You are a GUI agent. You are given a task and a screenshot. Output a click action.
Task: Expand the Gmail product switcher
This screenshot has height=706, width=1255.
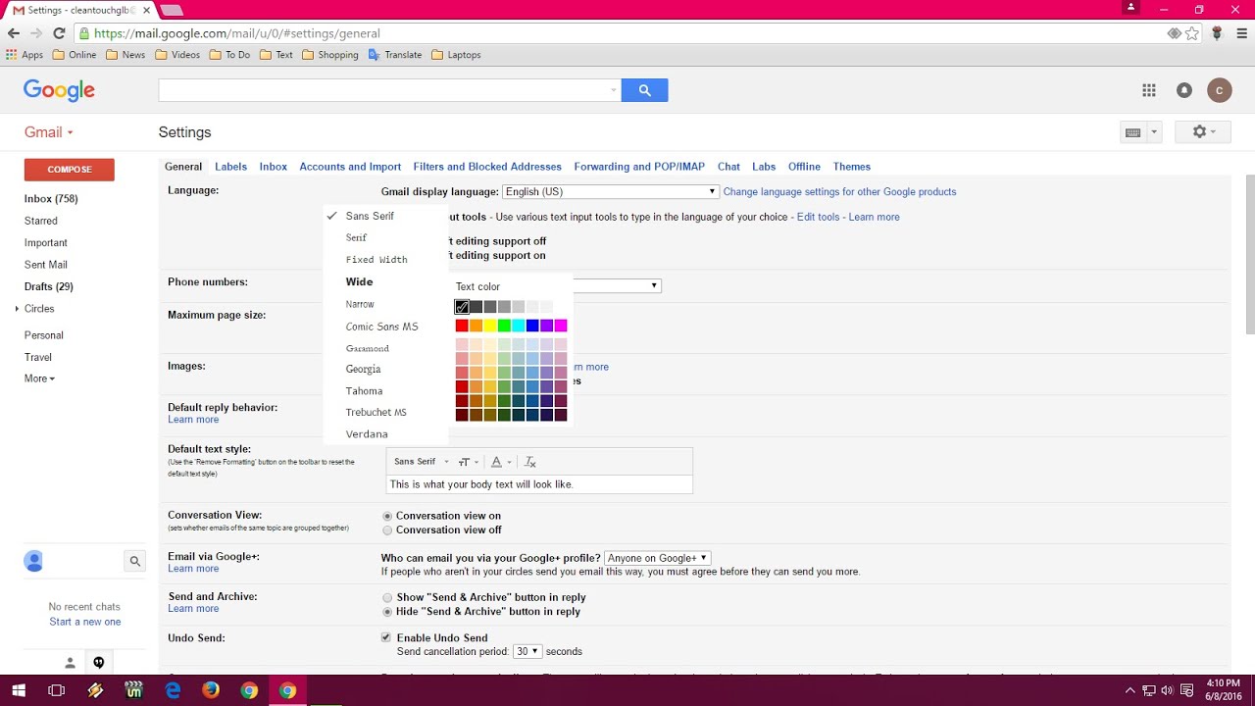[x=49, y=132]
